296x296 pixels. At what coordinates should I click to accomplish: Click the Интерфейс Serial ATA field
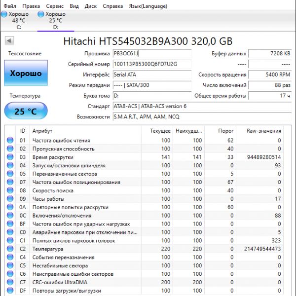152,75
